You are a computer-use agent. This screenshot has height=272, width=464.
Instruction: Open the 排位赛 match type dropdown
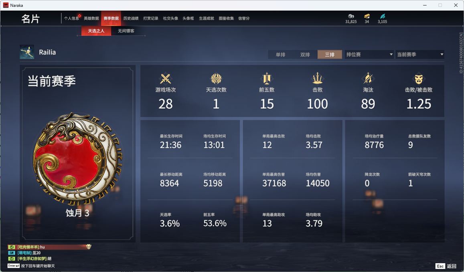click(369, 54)
